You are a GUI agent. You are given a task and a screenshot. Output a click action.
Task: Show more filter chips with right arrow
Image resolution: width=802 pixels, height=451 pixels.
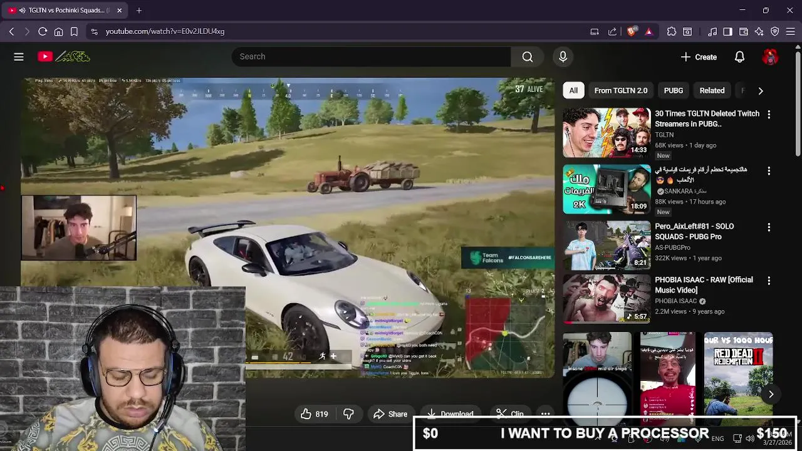point(761,91)
